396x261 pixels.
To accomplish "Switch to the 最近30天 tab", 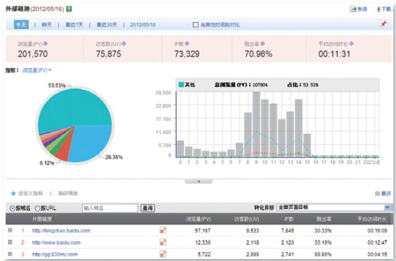I will (x=107, y=25).
